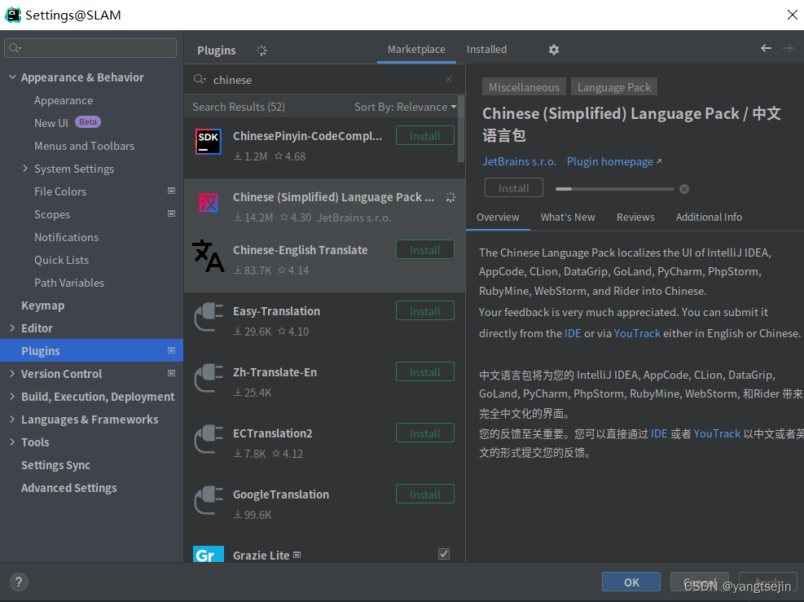The image size is (804, 602).
Task: Install the Easy-Translation plugin
Action: tap(425, 310)
